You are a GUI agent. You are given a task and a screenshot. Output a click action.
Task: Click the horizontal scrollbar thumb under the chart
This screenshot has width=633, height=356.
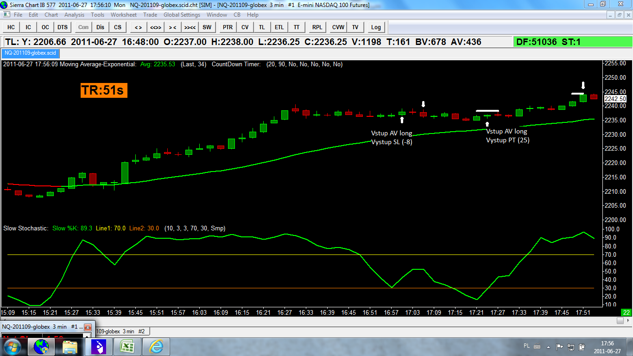click(620, 320)
